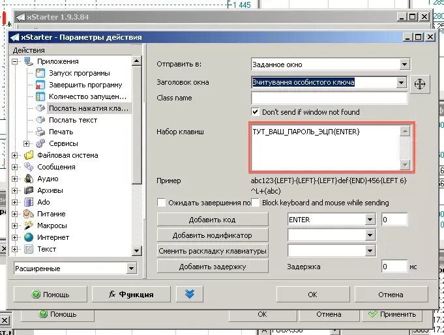Screen dimensions: 444x335
Task: Select Количество запущен... action
Action: click(88, 96)
